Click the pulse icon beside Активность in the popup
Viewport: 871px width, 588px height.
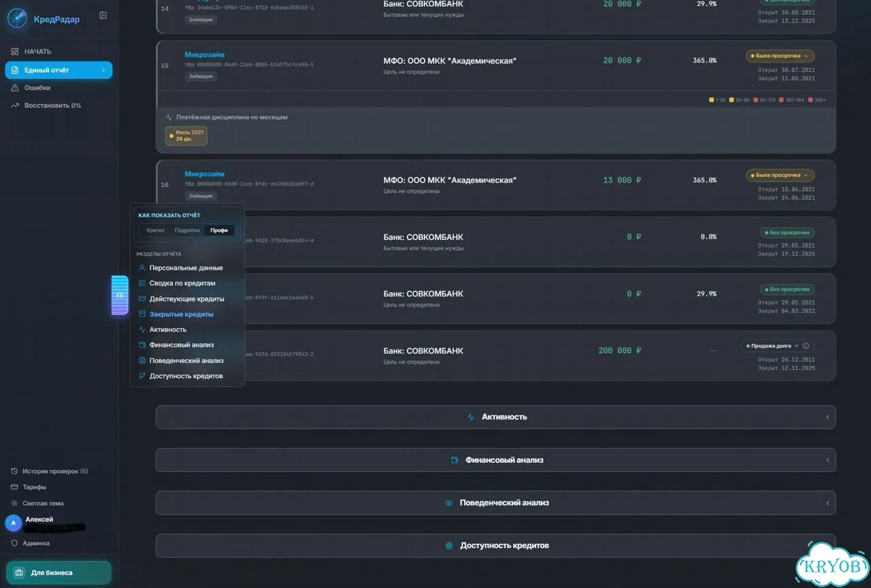pos(142,330)
